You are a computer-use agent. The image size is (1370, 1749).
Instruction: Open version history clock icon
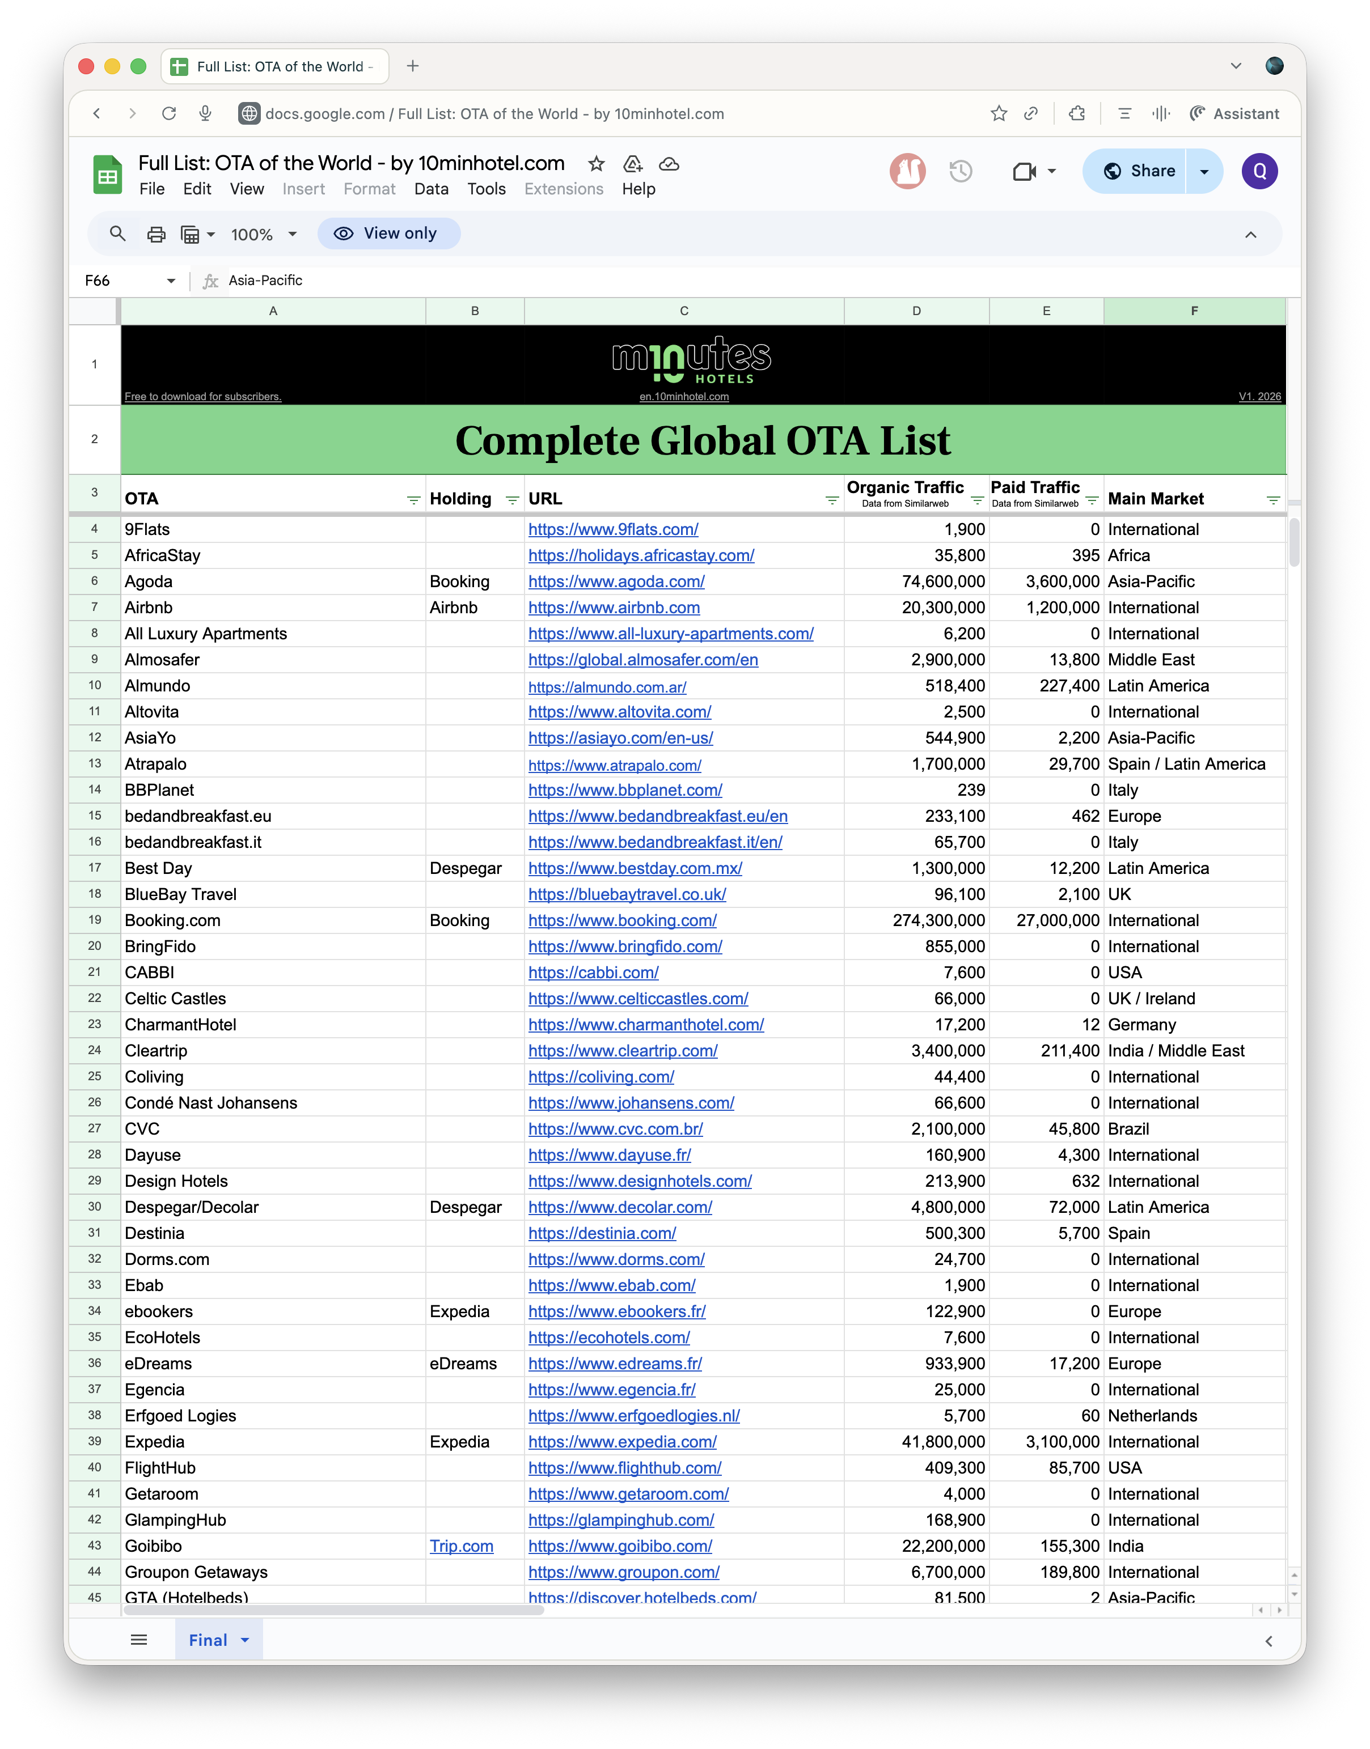(x=960, y=171)
